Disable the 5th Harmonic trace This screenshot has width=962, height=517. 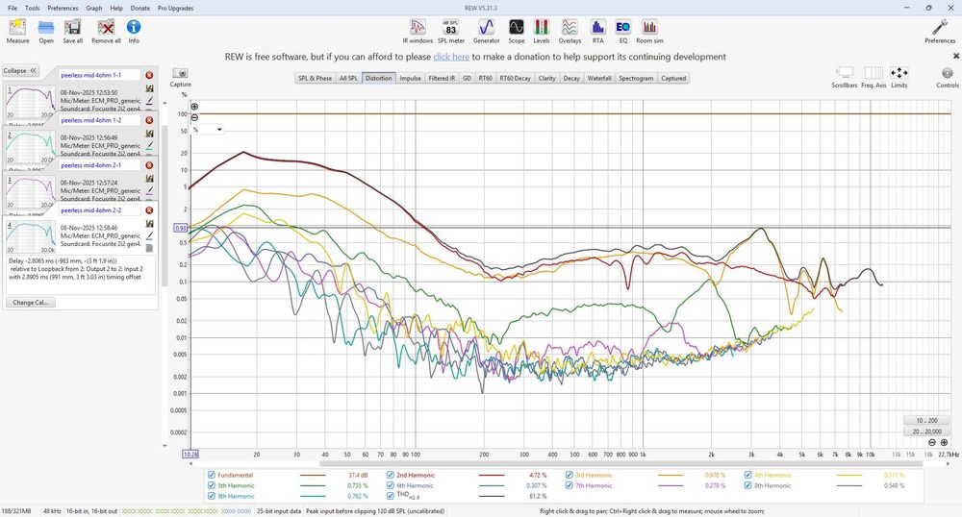[213, 485]
